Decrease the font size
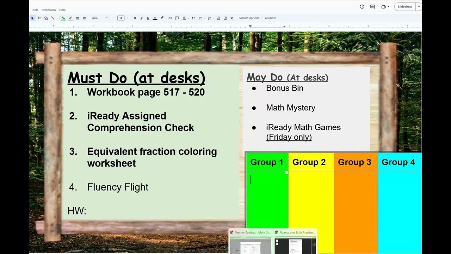This screenshot has height=254, width=451. coord(115,18)
